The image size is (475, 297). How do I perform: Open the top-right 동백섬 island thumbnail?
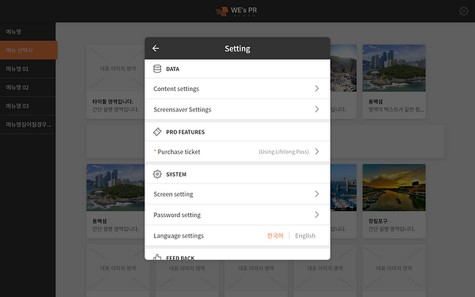(x=394, y=68)
